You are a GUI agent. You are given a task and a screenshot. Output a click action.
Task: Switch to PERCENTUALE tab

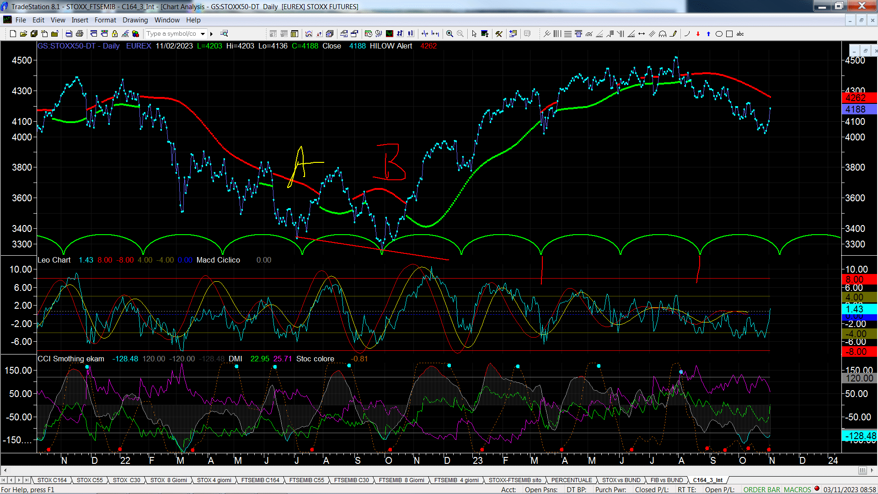tap(572, 480)
